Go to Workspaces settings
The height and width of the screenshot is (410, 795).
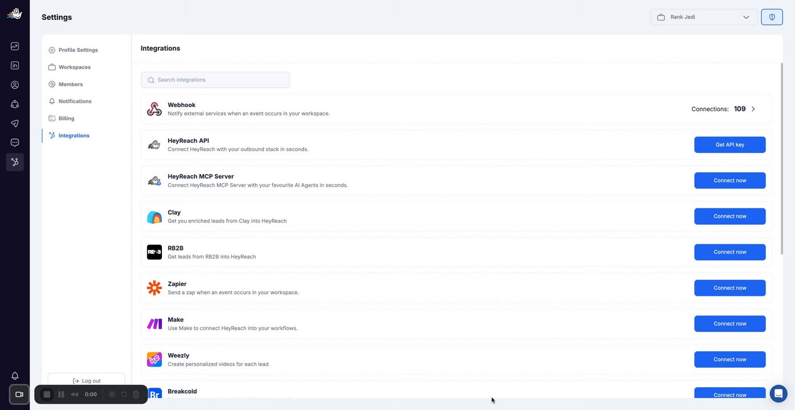coord(75,67)
